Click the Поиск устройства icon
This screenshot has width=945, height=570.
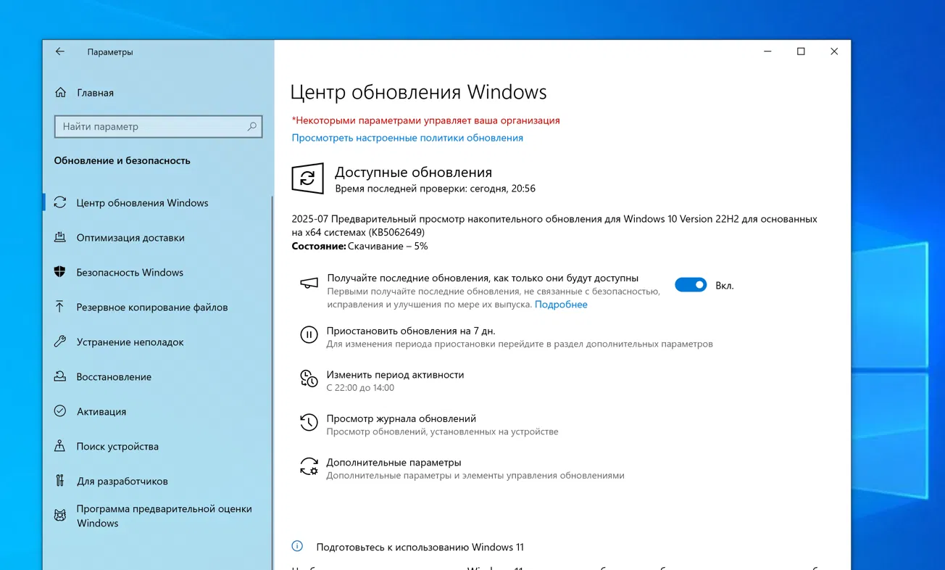point(60,446)
